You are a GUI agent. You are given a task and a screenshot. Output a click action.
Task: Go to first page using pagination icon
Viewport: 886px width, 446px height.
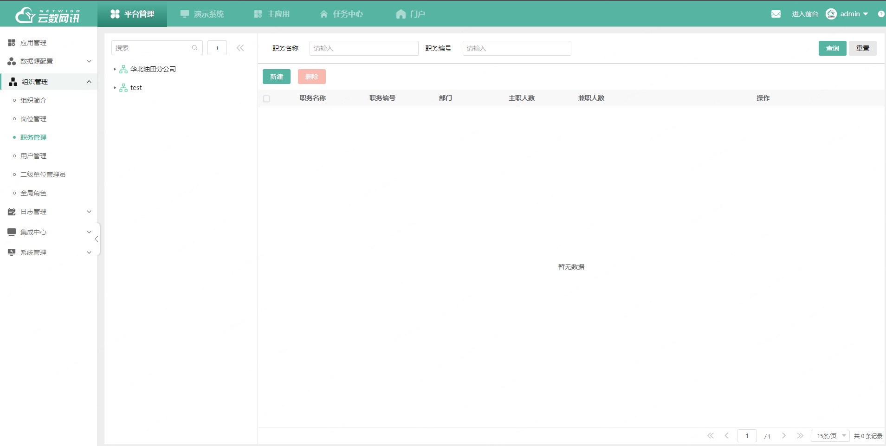711,436
